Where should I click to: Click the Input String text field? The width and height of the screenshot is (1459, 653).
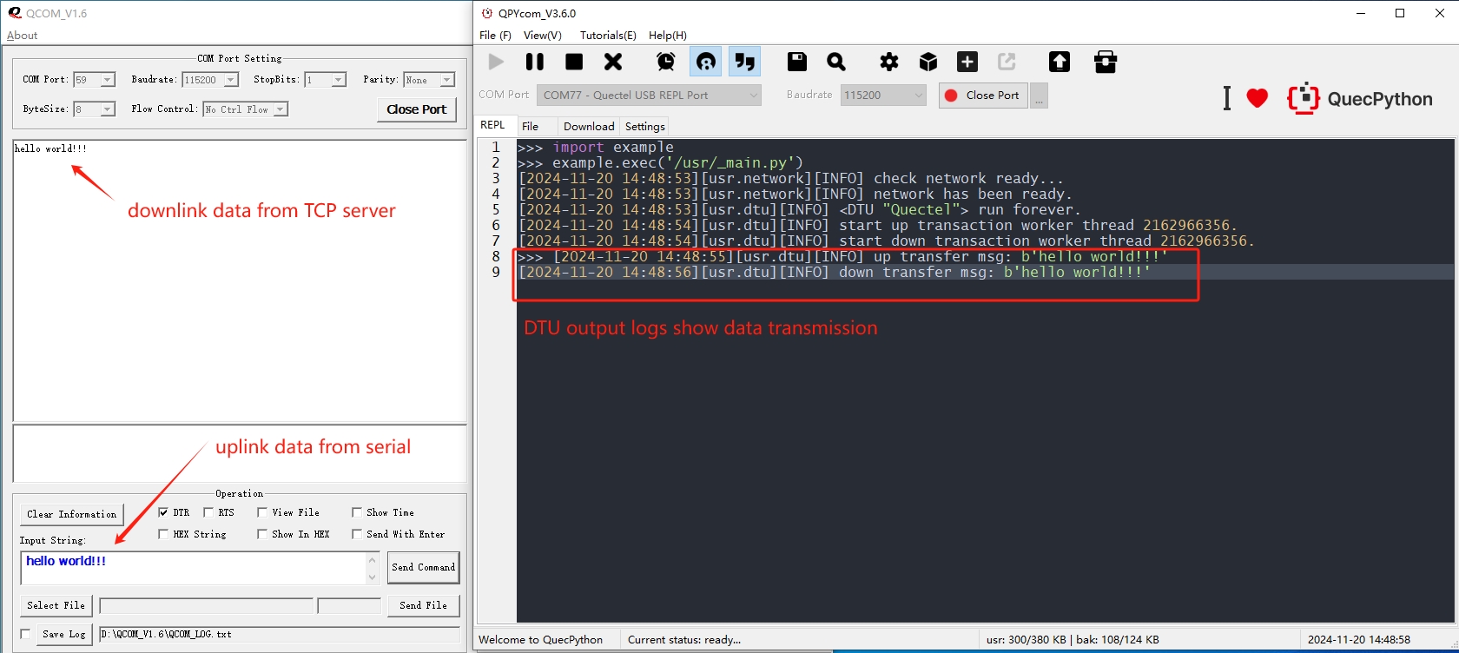(x=193, y=568)
